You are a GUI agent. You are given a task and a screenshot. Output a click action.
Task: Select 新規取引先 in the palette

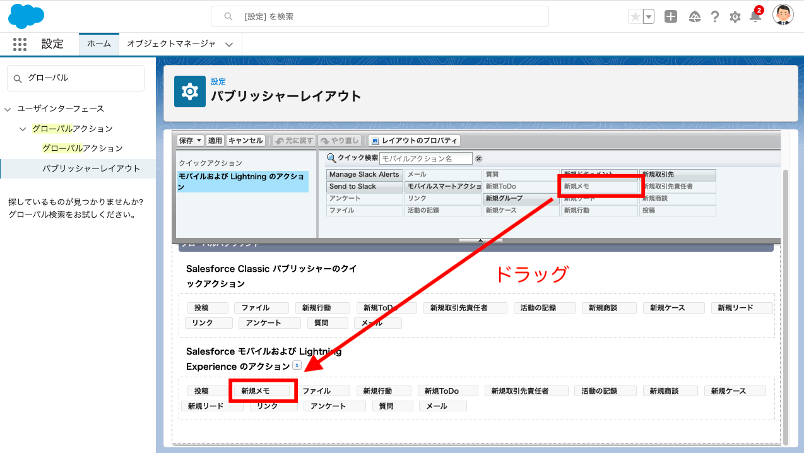(678, 174)
